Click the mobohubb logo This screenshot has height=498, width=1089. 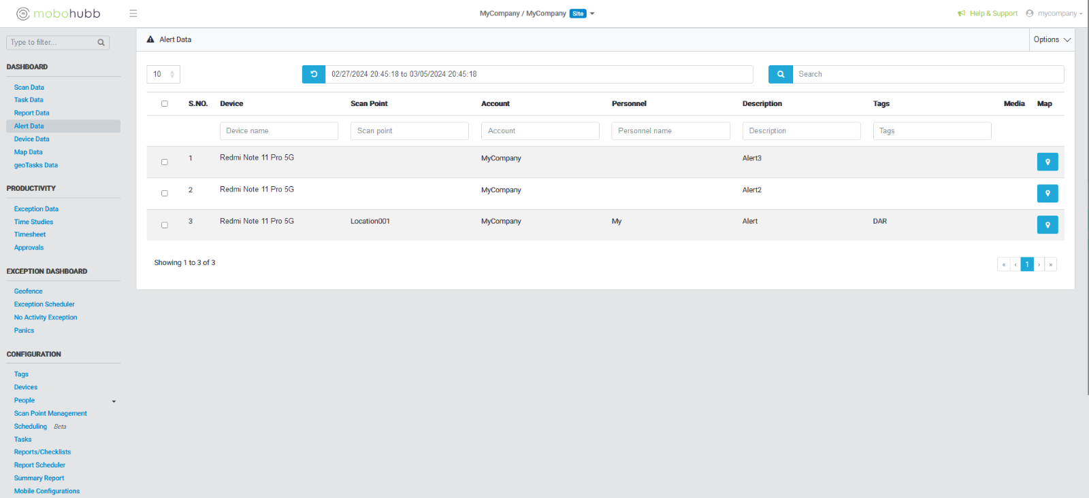[x=59, y=14]
